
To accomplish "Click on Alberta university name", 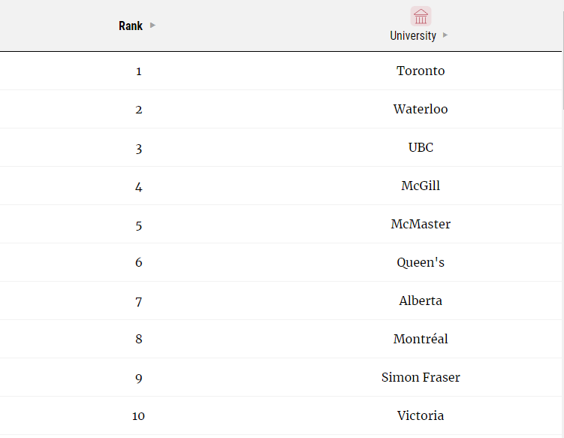I will point(421,301).
